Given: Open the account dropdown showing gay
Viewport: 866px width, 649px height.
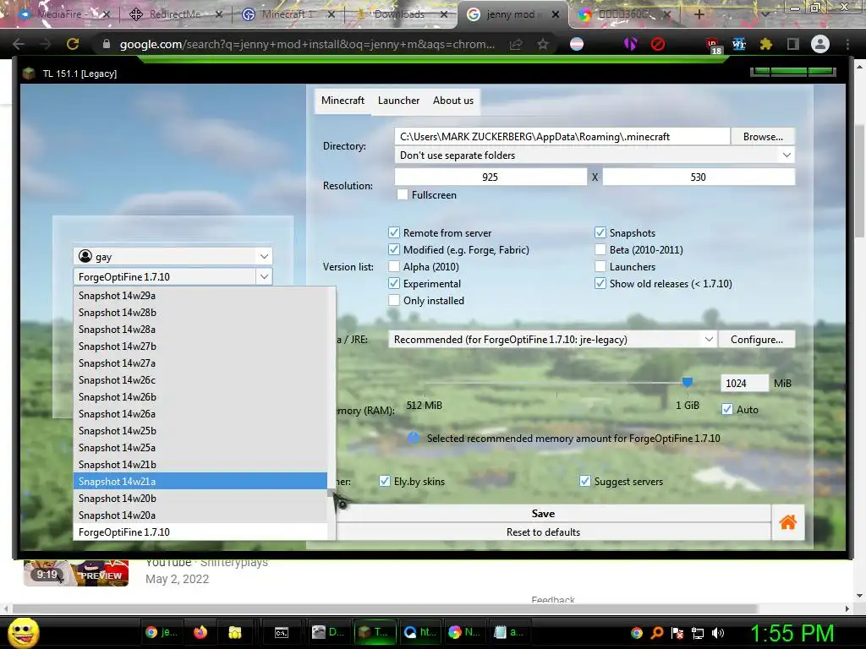Looking at the screenshot, I should [x=173, y=256].
